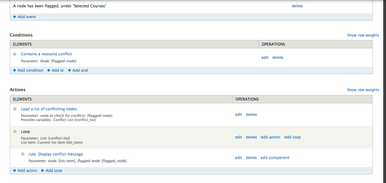Delete the flagged node event
The image size is (386, 183).
pyautogui.click(x=297, y=6)
